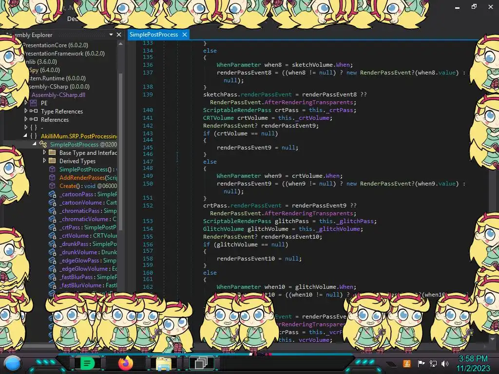Click the field icon beside _chromaticPass
The width and height of the screenshot is (499, 374).
coord(52,210)
